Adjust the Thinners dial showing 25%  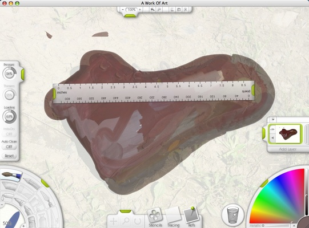pos(9,95)
